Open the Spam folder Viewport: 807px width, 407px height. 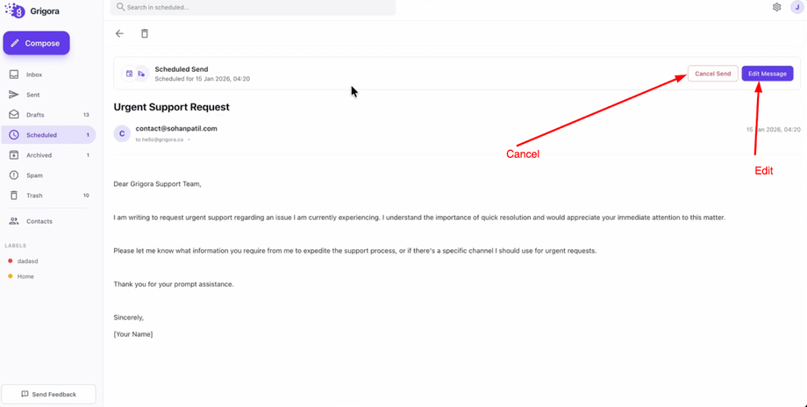click(48, 175)
